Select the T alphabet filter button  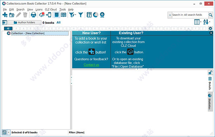pos(159,28)
